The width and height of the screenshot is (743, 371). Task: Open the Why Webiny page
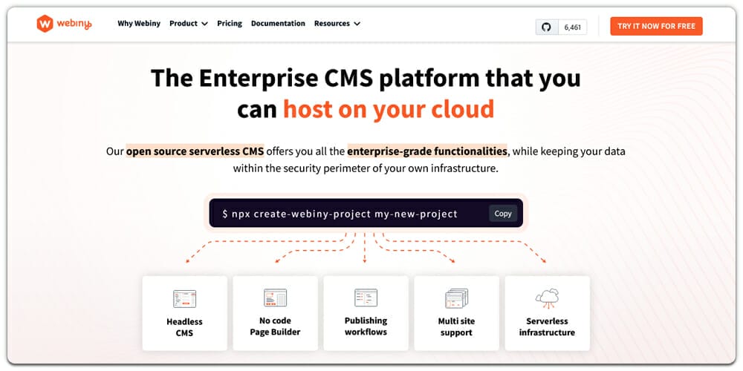click(139, 24)
